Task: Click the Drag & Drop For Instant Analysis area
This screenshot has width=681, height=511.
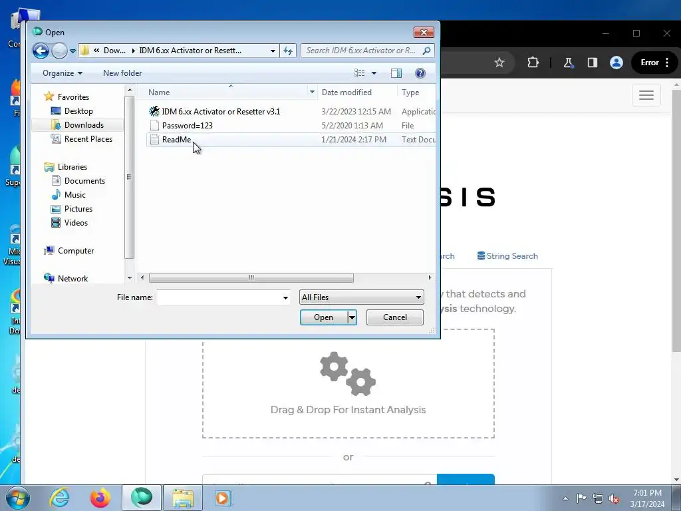Action: click(348, 384)
